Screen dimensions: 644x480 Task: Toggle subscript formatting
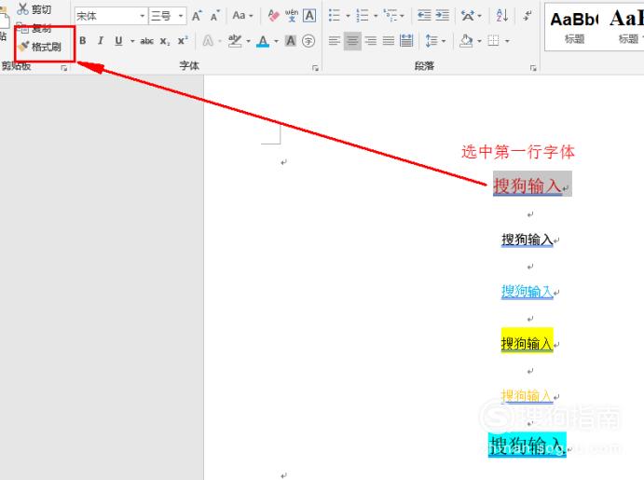point(165,41)
